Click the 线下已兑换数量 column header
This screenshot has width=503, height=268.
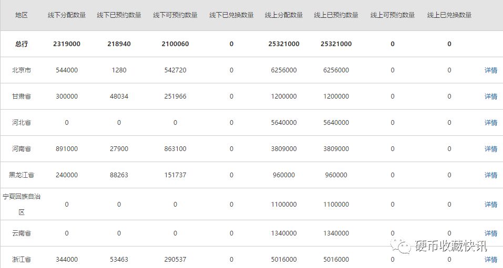[x=231, y=15]
